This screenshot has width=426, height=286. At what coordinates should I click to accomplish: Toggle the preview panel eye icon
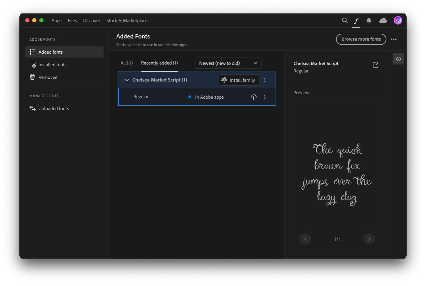click(x=398, y=59)
